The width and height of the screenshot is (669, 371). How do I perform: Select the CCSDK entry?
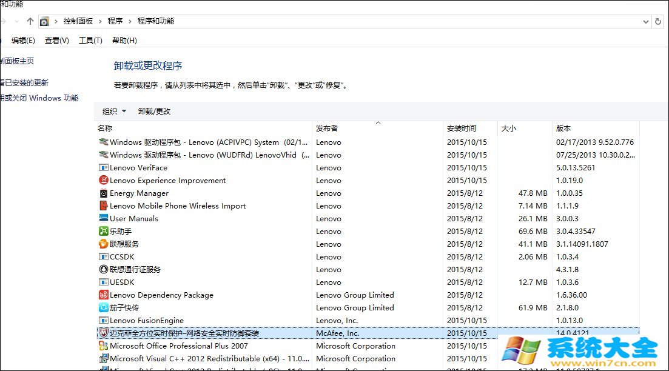tap(368, 256)
